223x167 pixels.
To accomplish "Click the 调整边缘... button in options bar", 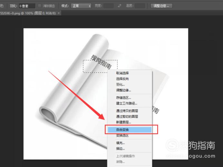I will pos(161,6).
